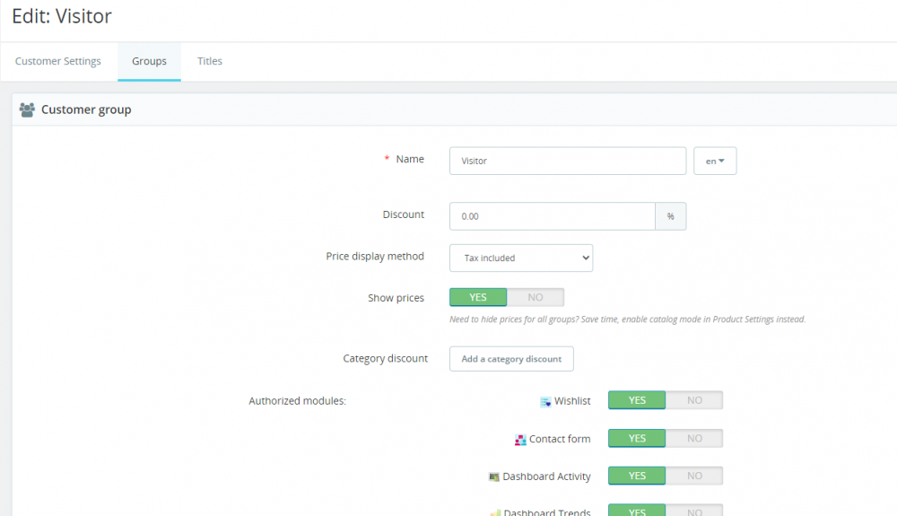Image resolution: width=897 pixels, height=516 pixels.
Task: Enable Contact form module with YES
Action: click(x=637, y=438)
